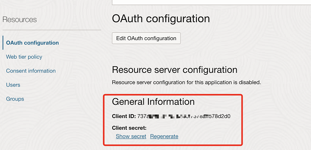Reveal the client secret via Show secret

pyautogui.click(x=131, y=136)
